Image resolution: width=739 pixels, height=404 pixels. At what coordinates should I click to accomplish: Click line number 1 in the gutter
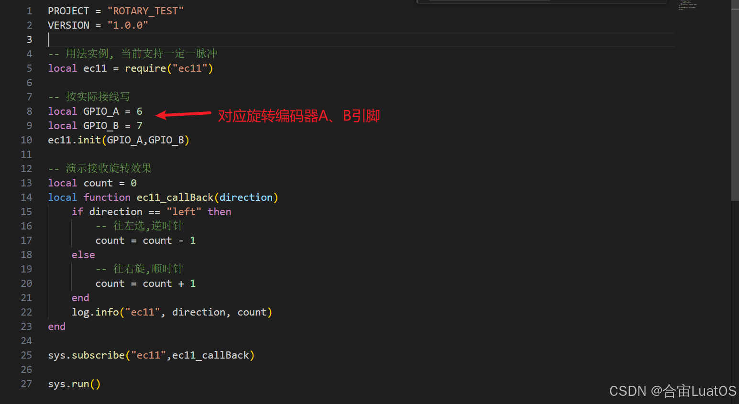pos(29,11)
